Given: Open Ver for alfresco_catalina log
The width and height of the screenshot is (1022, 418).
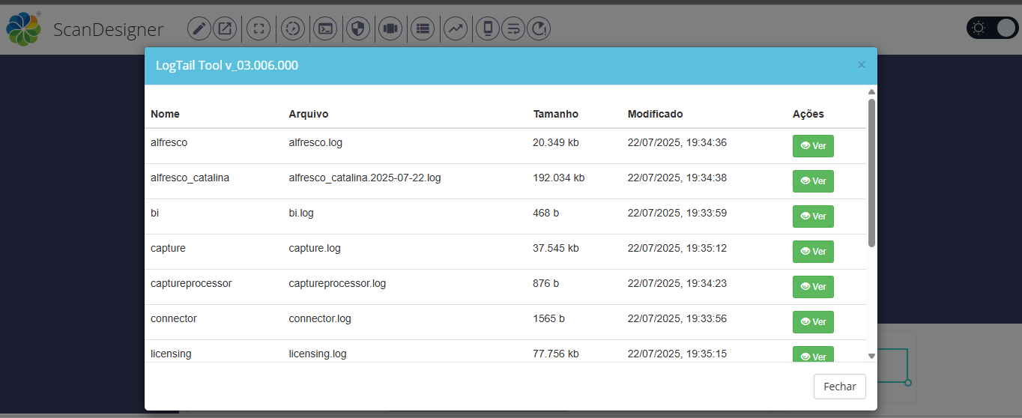Looking at the screenshot, I should point(813,181).
